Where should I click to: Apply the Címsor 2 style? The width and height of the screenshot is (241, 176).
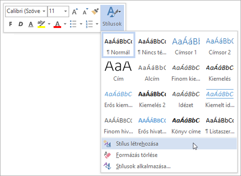coord(219,45)
